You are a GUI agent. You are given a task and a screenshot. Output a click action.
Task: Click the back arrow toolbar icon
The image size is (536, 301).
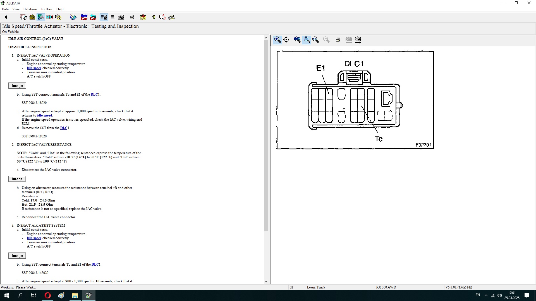click(6, 17)
